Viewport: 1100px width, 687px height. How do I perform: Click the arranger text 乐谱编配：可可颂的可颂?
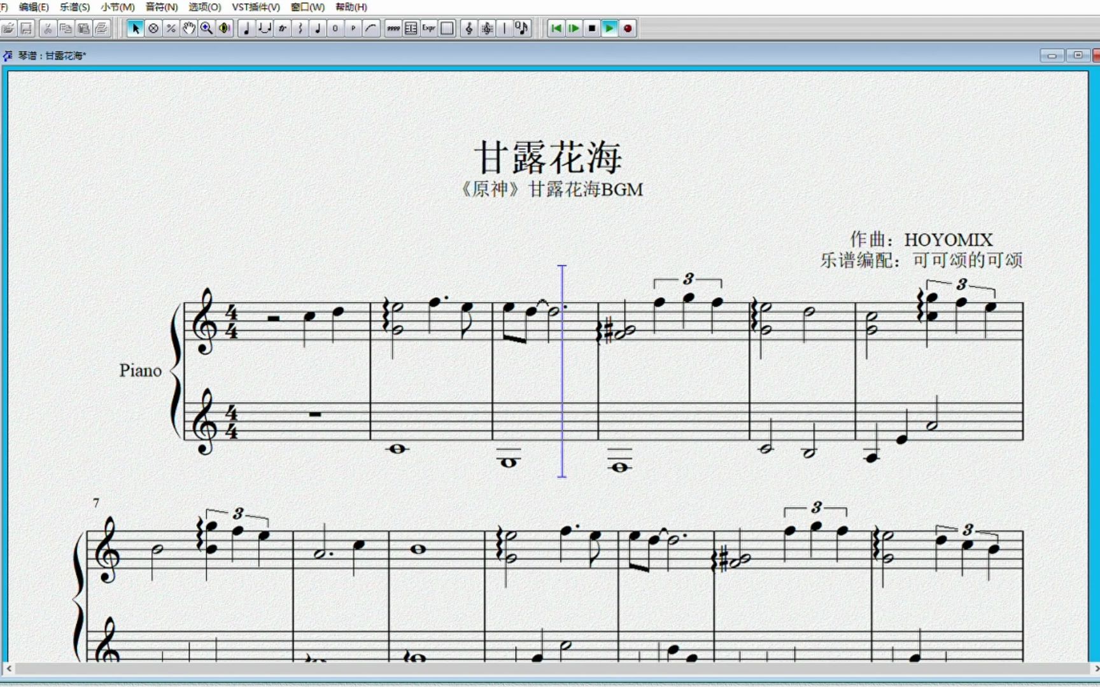click(x=921, y=260)
